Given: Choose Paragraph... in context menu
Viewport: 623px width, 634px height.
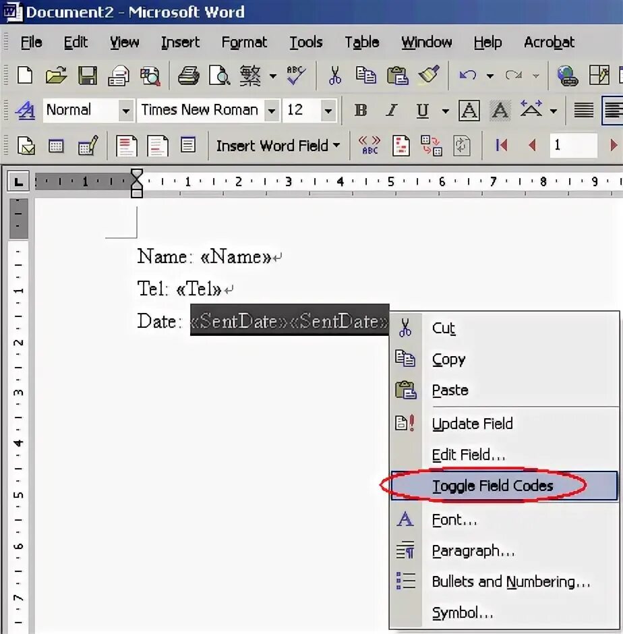Looking at the screenshot, I should [x=504, y=551].
